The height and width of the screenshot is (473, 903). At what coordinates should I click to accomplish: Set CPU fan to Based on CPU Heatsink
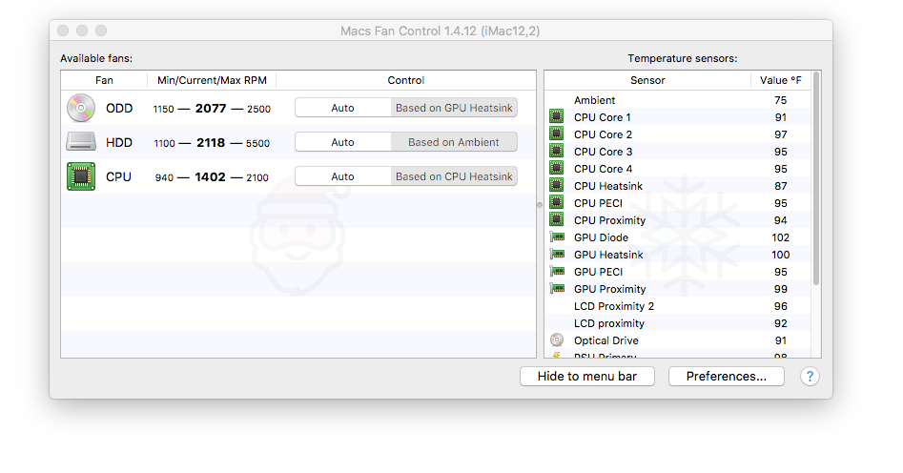pos(454,176)
